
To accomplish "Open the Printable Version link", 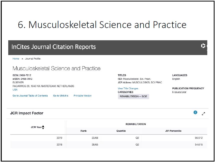I will (83, 96).
